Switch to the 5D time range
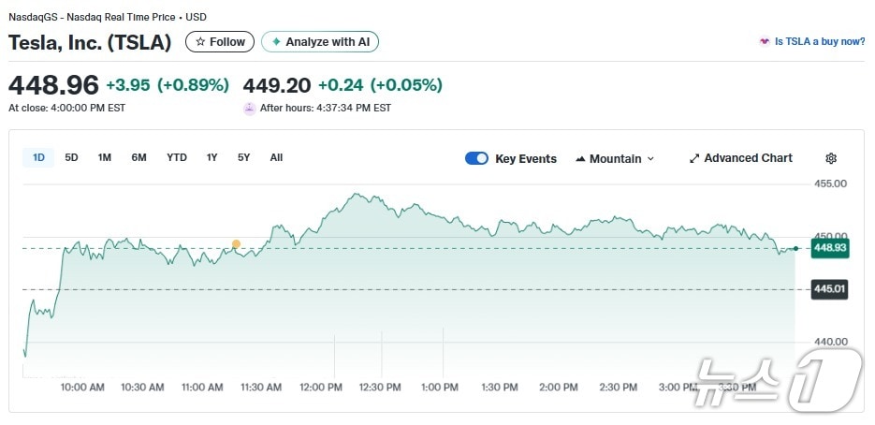The height and width of the screenshot is (425, 875). [x=71, y=158]
